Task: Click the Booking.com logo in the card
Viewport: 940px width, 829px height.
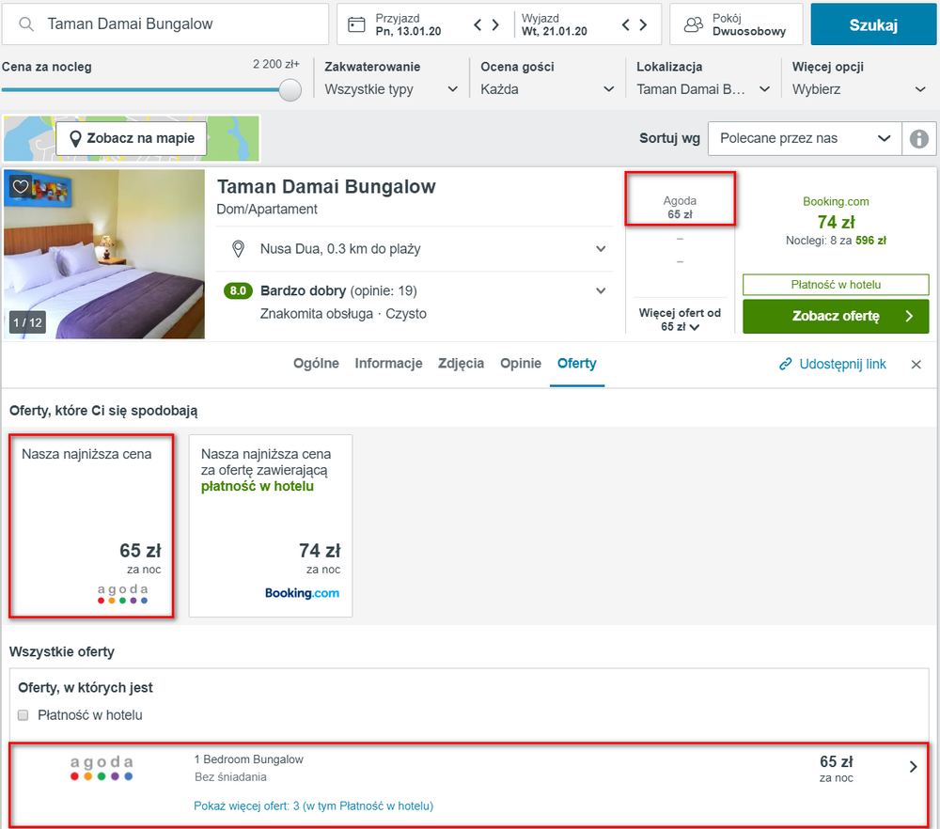Action: click(302, 593)
